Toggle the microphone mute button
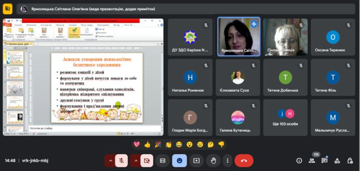The image size is (360, 171). (x=121, y=161)
